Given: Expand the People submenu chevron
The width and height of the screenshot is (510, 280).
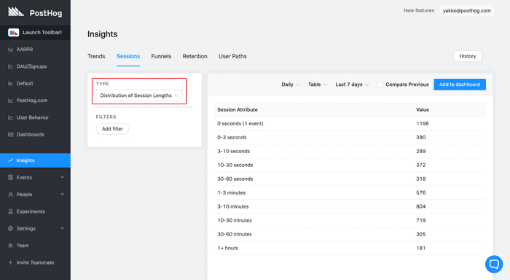Looking at the screenshot, I should (x=62, y=195).
